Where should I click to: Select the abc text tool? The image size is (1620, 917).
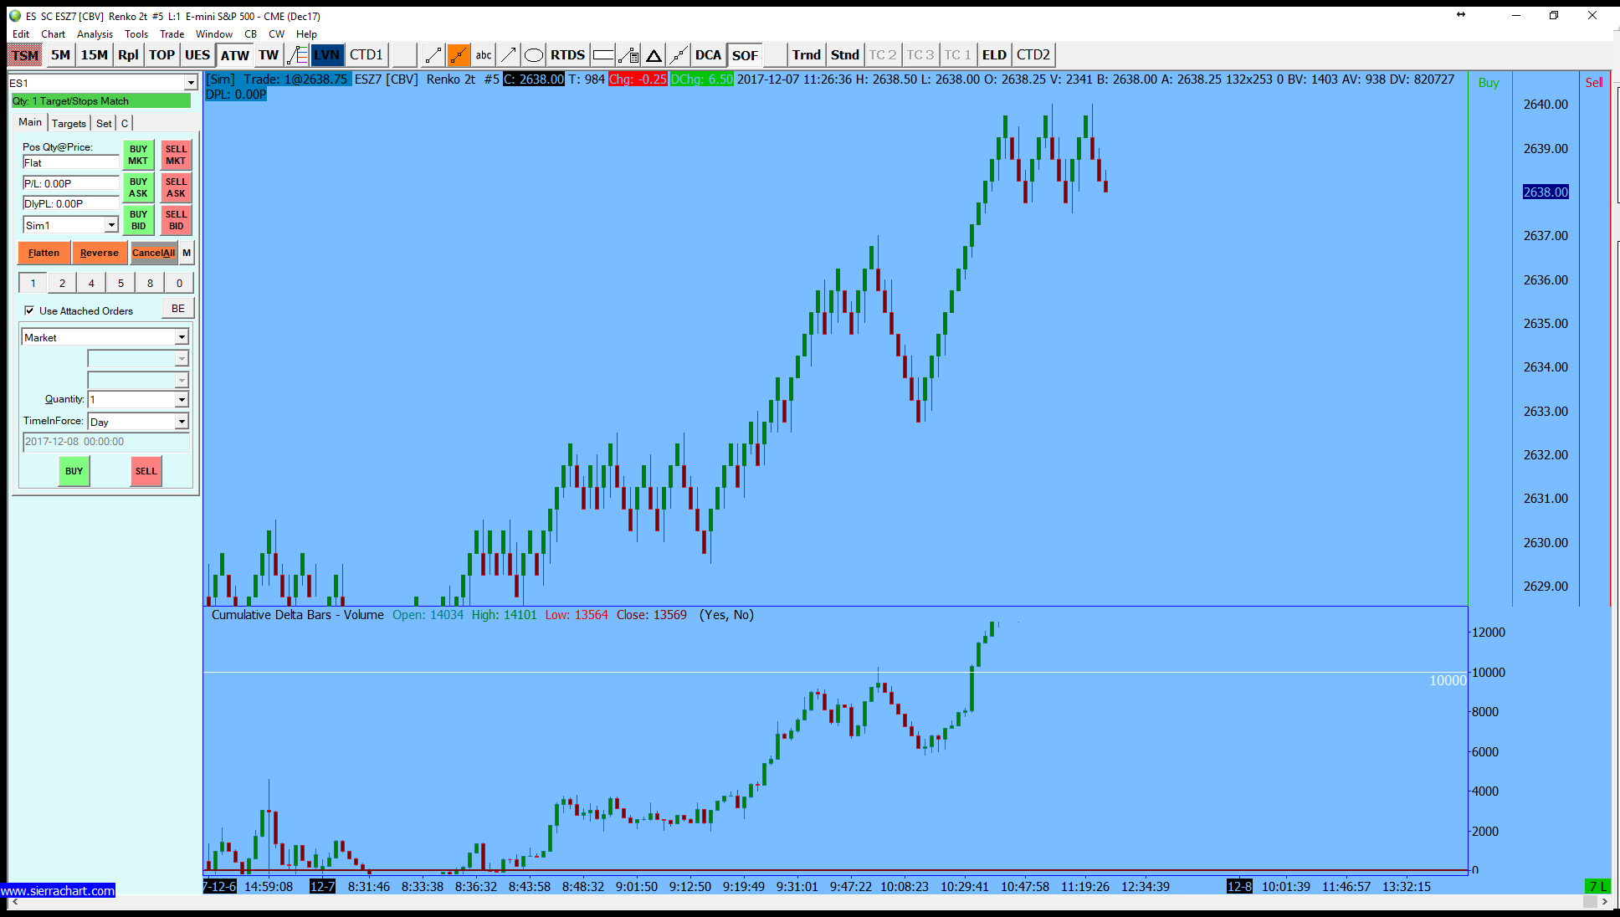point(484,55)
